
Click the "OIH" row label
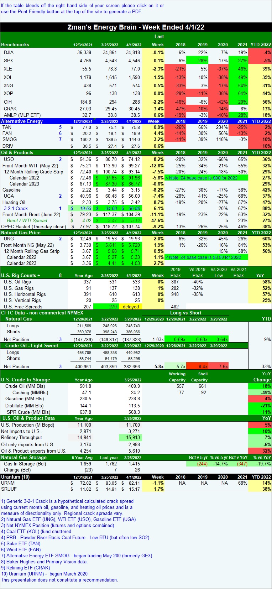[7, 102]
